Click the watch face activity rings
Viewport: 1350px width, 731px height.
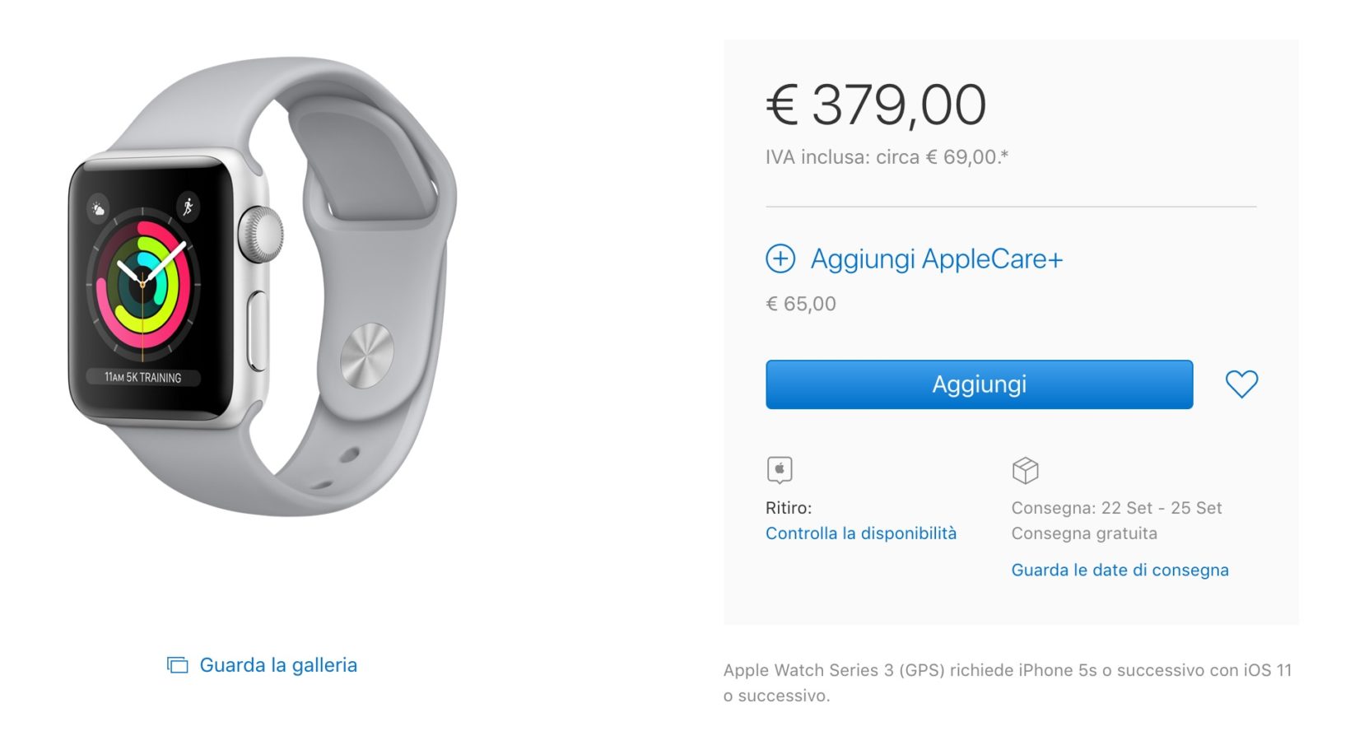[x=143, y=285]
